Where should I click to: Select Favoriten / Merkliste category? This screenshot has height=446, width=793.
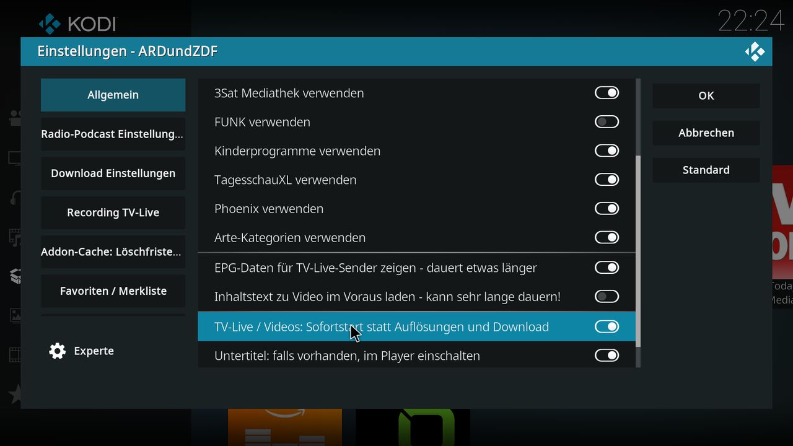pos(113,291)
